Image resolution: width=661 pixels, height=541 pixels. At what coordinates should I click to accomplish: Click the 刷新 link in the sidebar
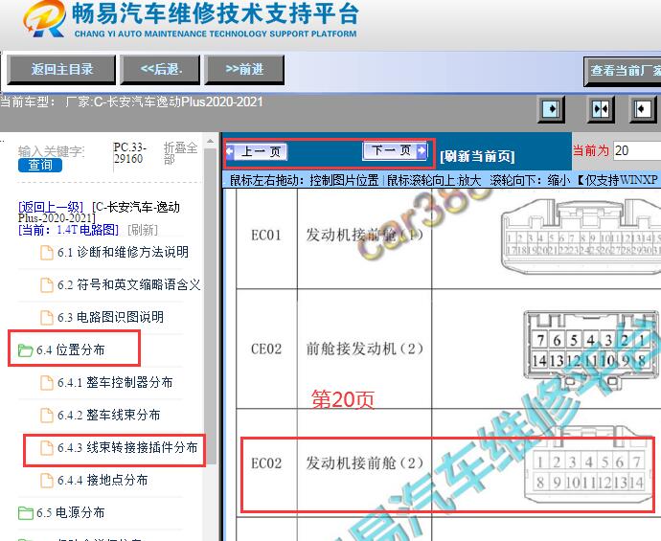tap(143, 230)
